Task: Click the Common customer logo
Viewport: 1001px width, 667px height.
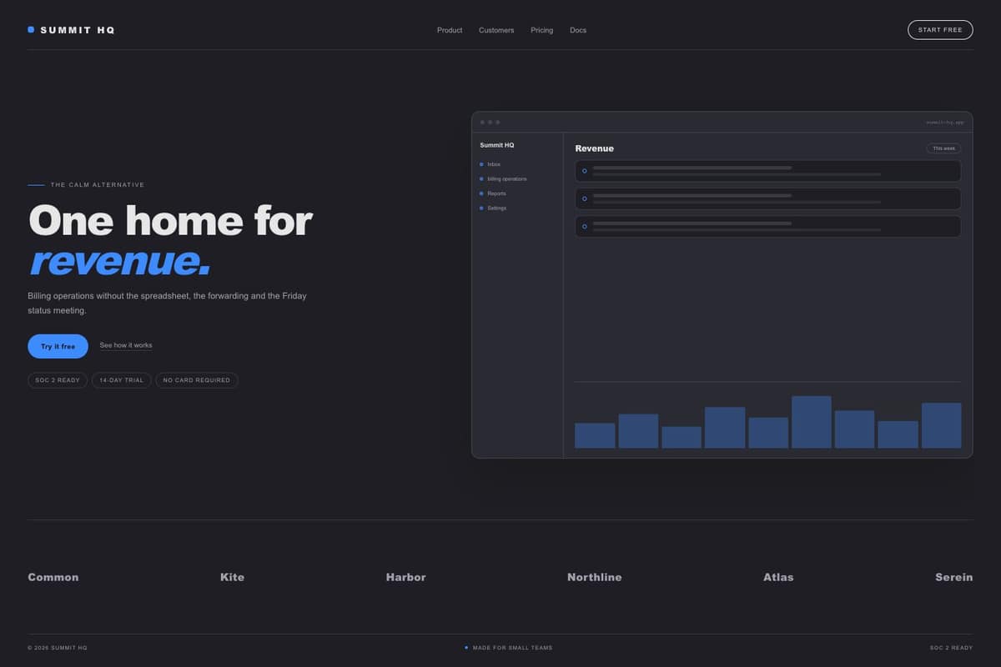Action: pyautogui.click(x=53, y=577)
